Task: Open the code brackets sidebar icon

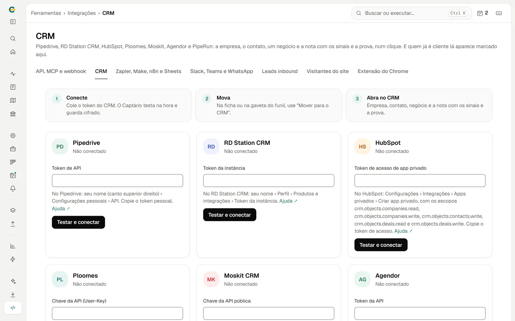Action: point(13,308)
